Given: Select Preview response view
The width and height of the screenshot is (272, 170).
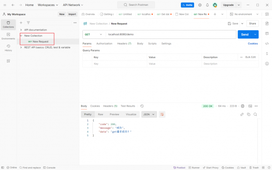Looking at the screenshot, I should 114,114.
